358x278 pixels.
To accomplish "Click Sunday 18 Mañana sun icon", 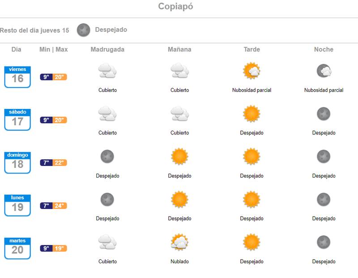I will click(x=179, y=157).
